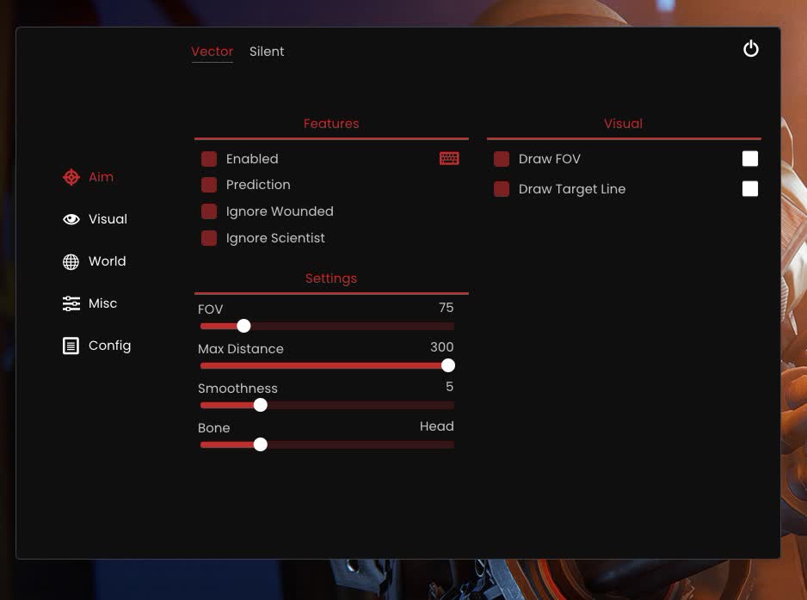Image resolution: width=807 pixels, height=600 pixels.
Task: Enable the Draw Target Line checkbox
Action: click(502, 189)
